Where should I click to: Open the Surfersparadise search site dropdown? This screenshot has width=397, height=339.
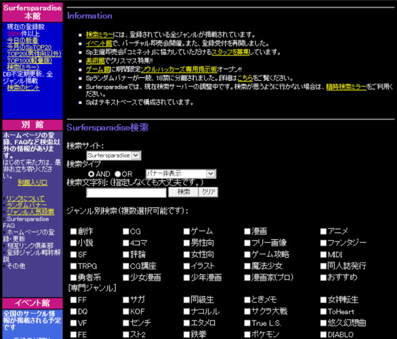click(114, 156)
